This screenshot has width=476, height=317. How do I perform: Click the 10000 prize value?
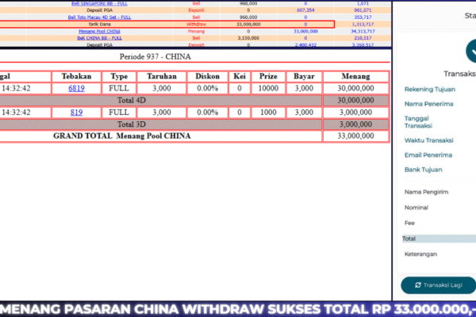[268, 88]
